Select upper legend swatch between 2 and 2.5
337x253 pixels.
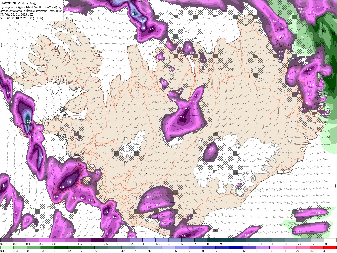pyautogui.click(x=97, y=240)
